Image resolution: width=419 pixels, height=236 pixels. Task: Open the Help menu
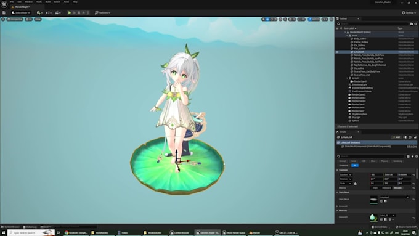[75, 2]
